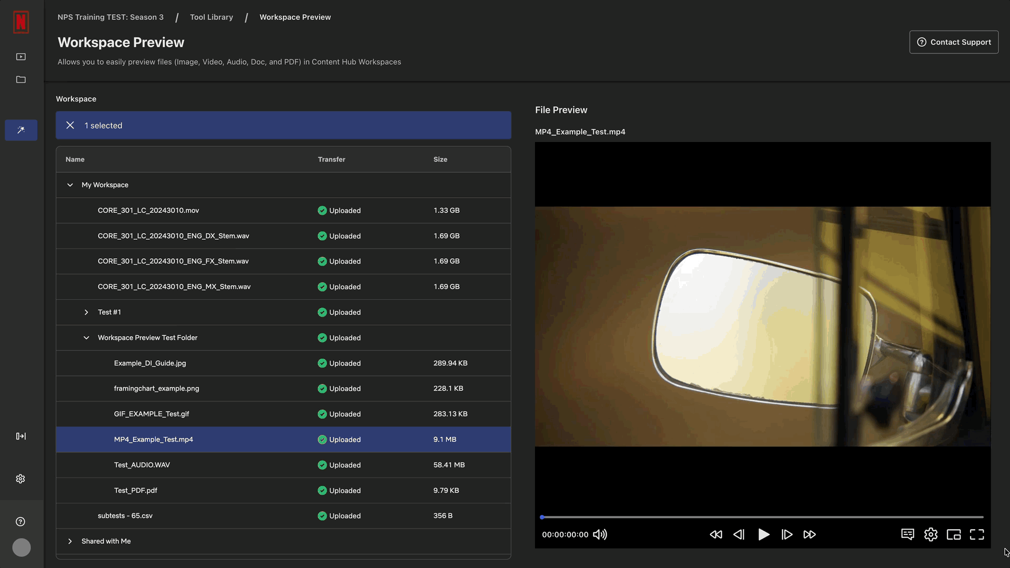The width and height of the screenshot is (1010, 568).
Task: Open the subtitles/captions icon in player
Action: click(907, 534)
